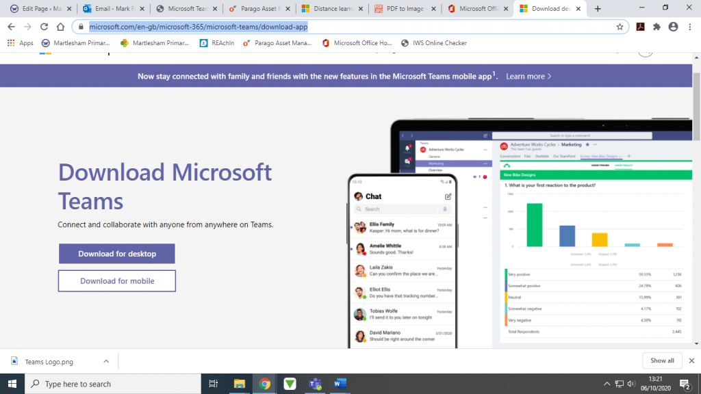Click the Home icon in the toolbar
The width and height of the screenshot is (701, 394).
(x=60, y=27)
